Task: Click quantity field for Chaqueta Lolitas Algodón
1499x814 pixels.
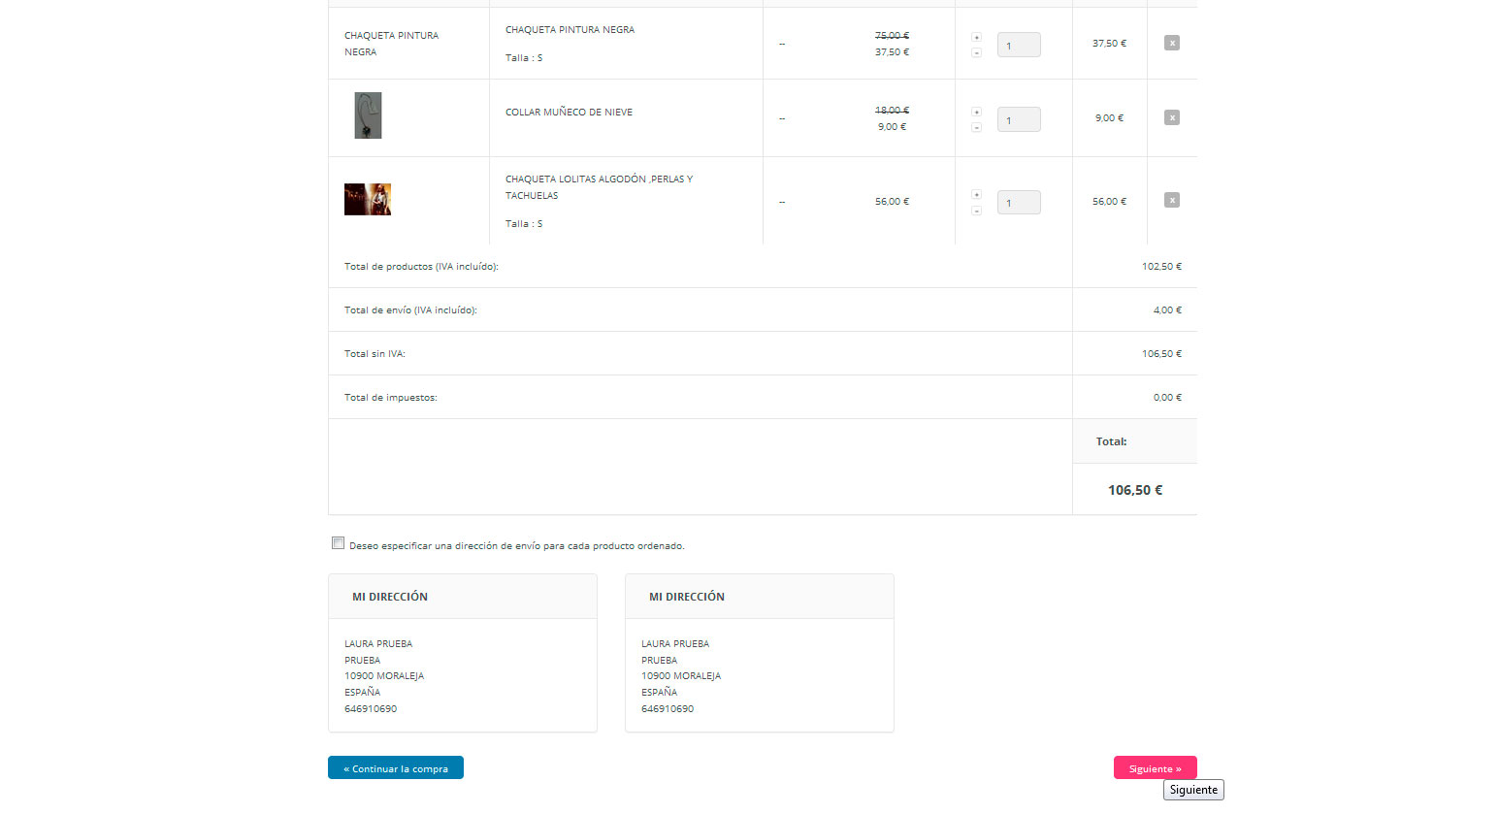Action: click(x=1019, y=202)
